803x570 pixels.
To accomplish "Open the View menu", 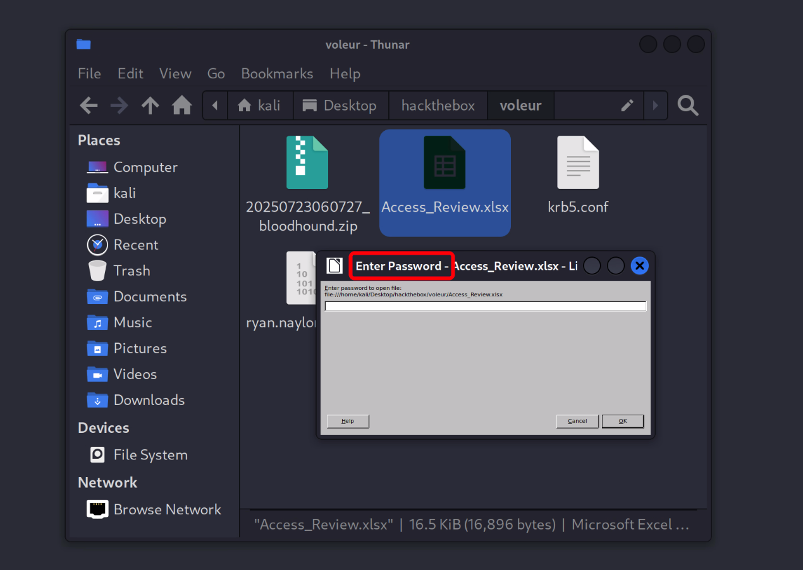I will 175,73.
